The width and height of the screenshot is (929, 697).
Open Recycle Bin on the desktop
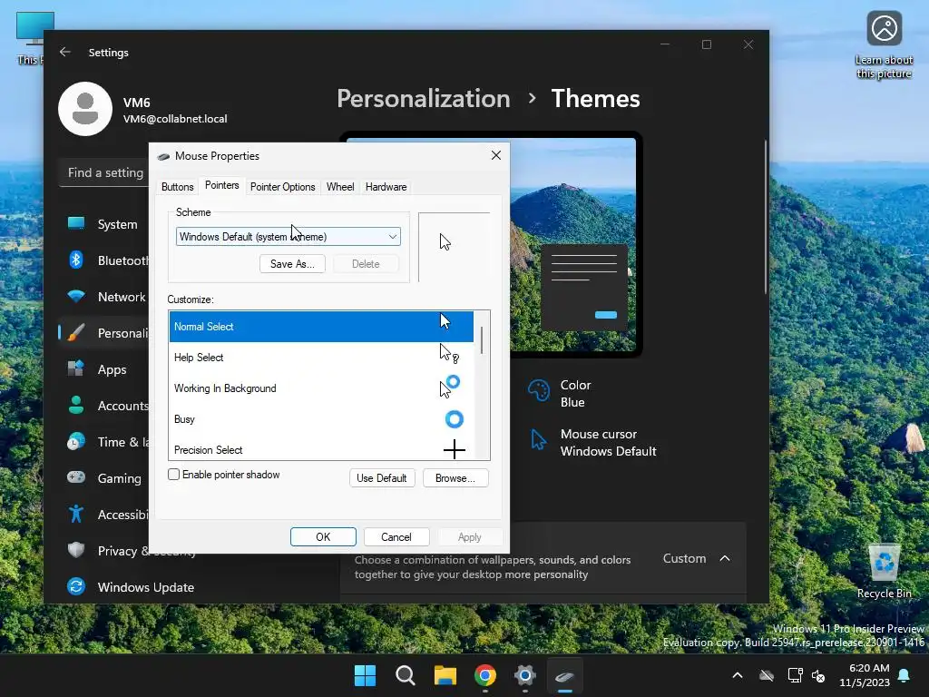(884, 571)
